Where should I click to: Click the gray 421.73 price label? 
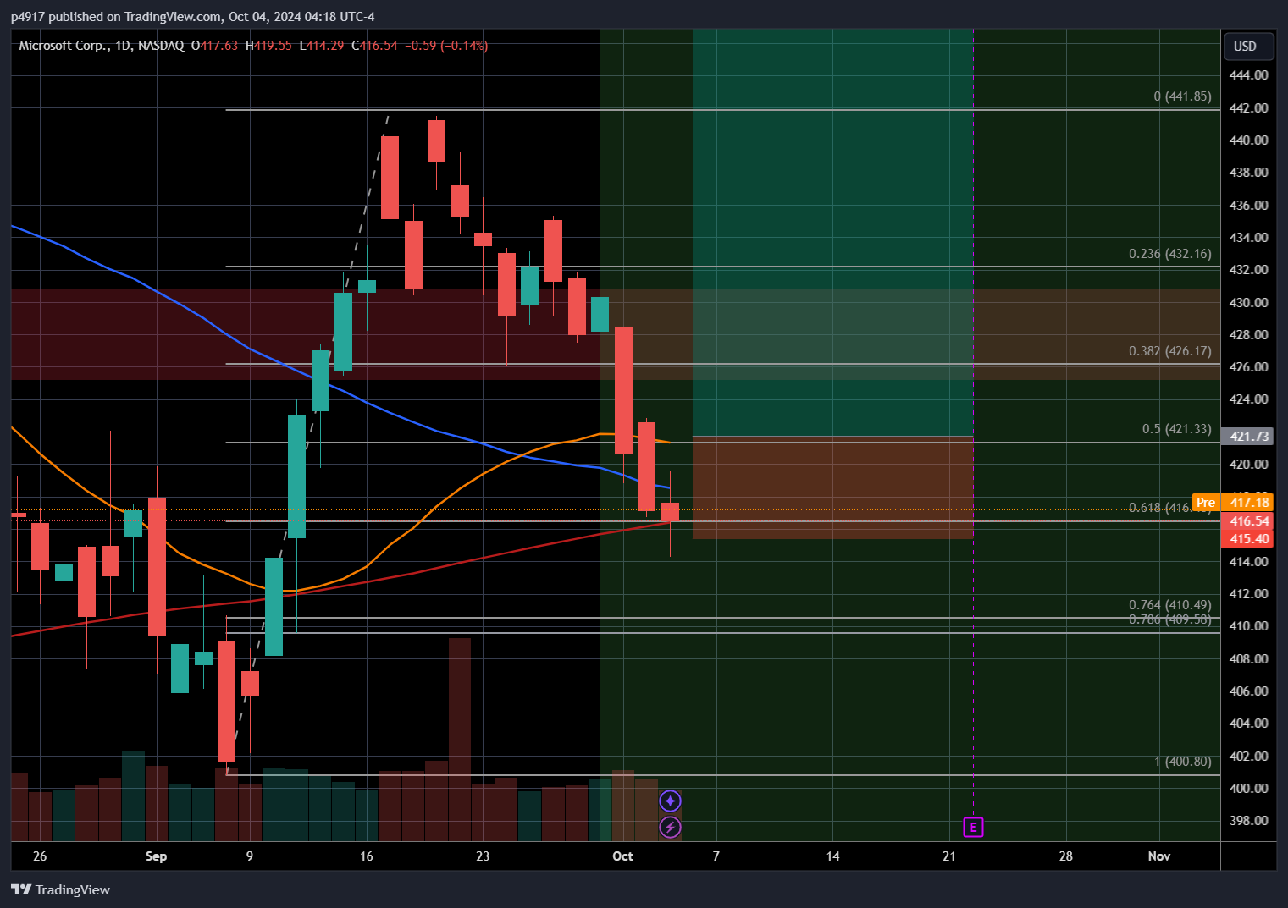(1248, 437)
